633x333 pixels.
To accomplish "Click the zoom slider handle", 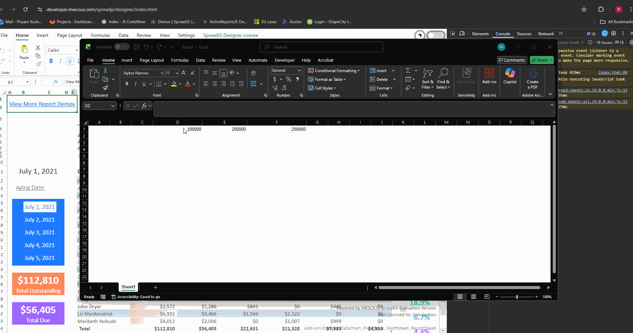I will [517, 297].
